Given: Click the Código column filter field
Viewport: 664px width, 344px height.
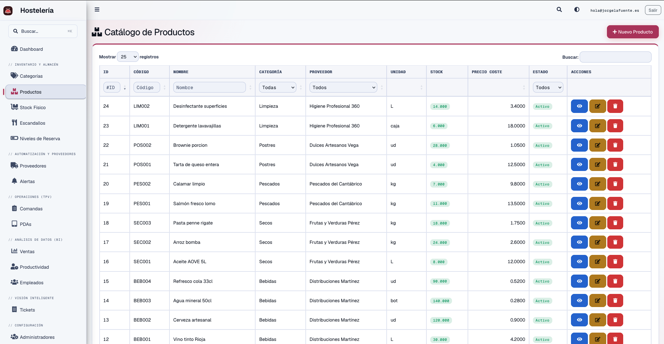Looking at the screenshot, I should tap(147, 87).
